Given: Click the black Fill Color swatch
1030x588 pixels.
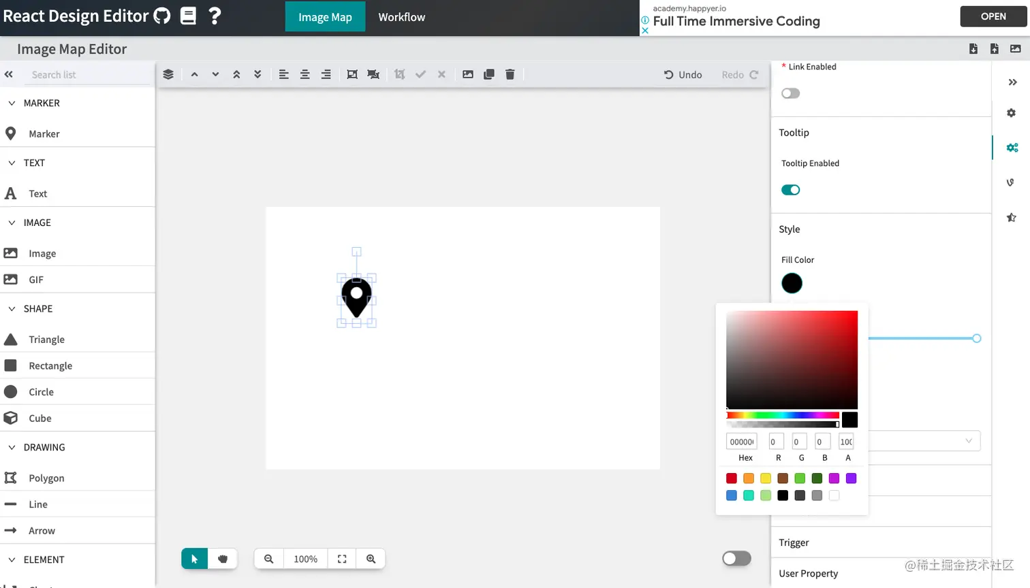Looking at the screenshot, I should (792, 283).
